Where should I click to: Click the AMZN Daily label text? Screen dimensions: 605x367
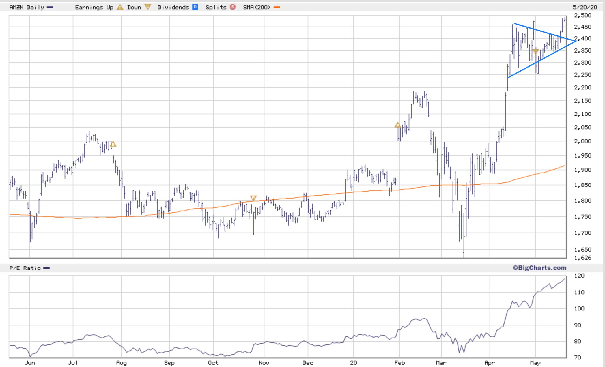coord(27,7)
